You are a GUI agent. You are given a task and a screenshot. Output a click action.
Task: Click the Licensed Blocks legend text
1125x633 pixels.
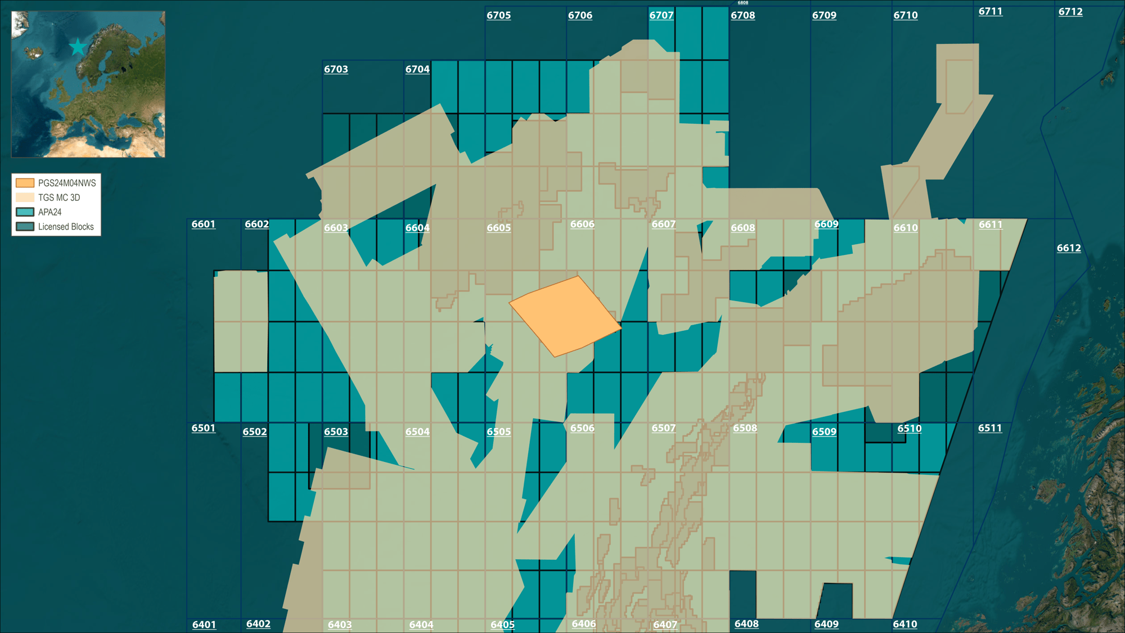(x=66, y=227)
